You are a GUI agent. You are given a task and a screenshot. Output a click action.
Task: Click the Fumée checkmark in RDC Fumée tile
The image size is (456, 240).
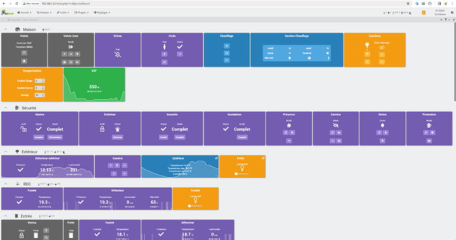19,202
